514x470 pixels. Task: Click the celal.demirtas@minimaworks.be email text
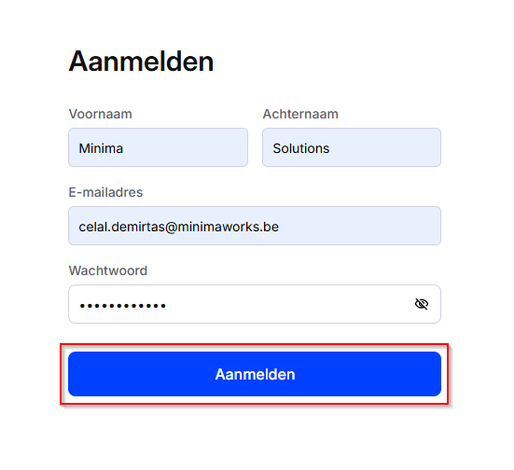(x=179, y=227)
